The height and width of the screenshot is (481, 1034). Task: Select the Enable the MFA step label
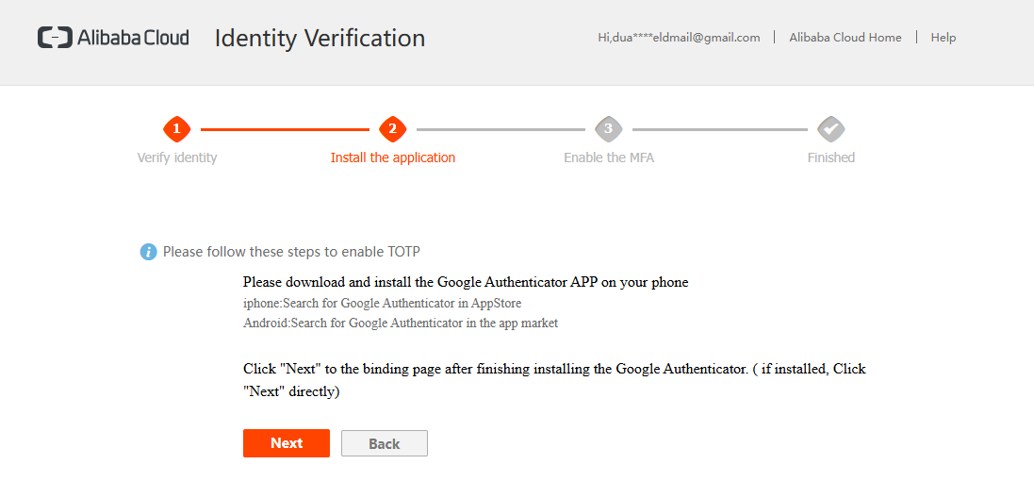point(609,158)
